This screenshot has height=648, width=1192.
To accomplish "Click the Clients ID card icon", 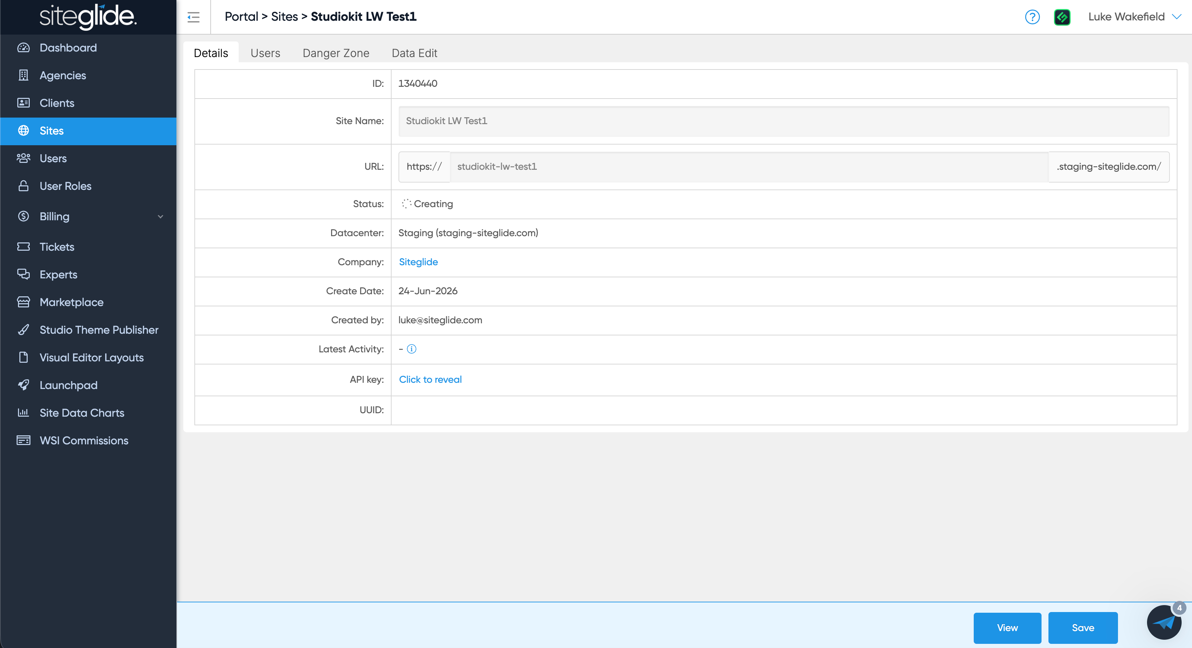I will pos(24,103).
